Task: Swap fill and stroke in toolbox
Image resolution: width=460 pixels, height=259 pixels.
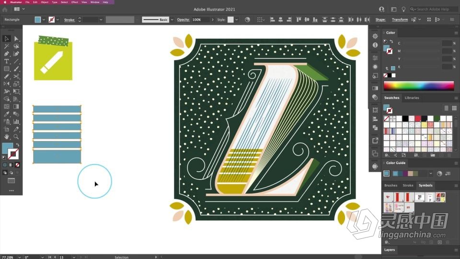Action: (18, 145)
